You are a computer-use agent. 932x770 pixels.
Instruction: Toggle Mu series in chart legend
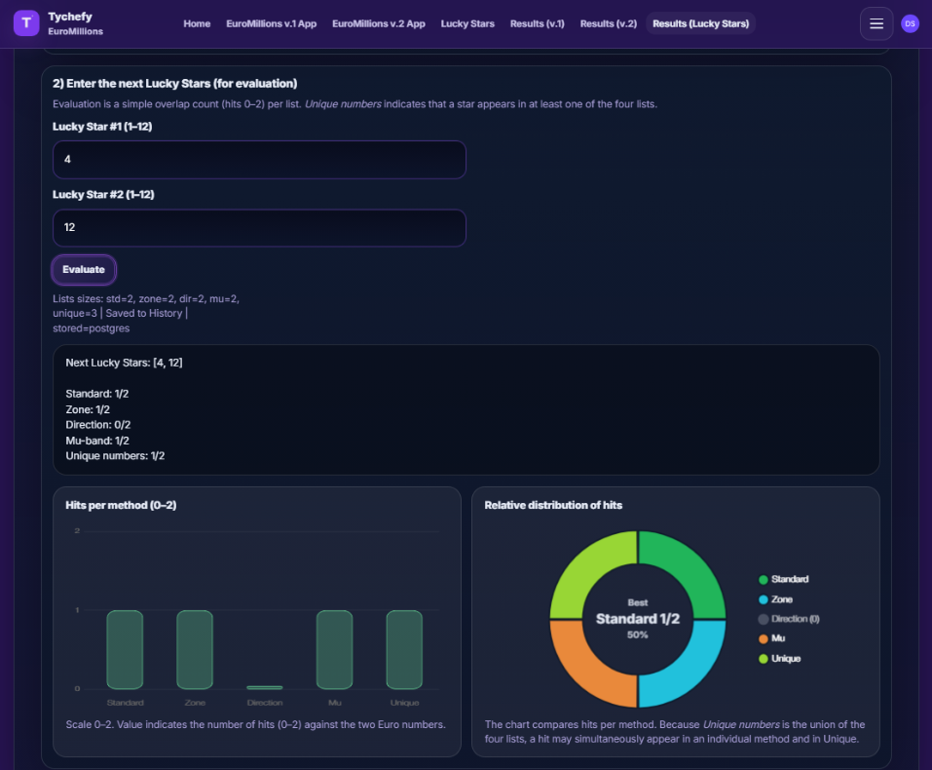[x=777, y=639]
